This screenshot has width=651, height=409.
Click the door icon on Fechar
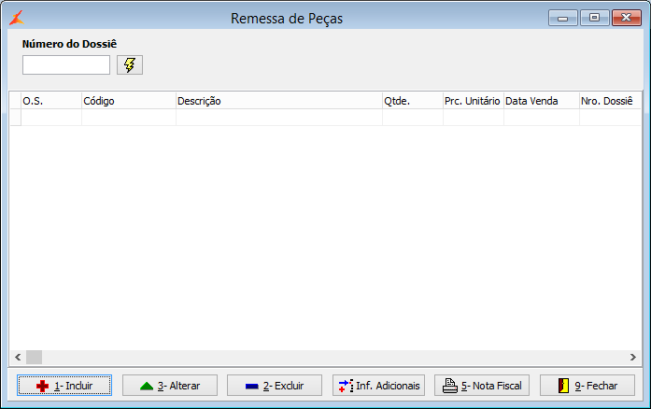coord(563,386)
